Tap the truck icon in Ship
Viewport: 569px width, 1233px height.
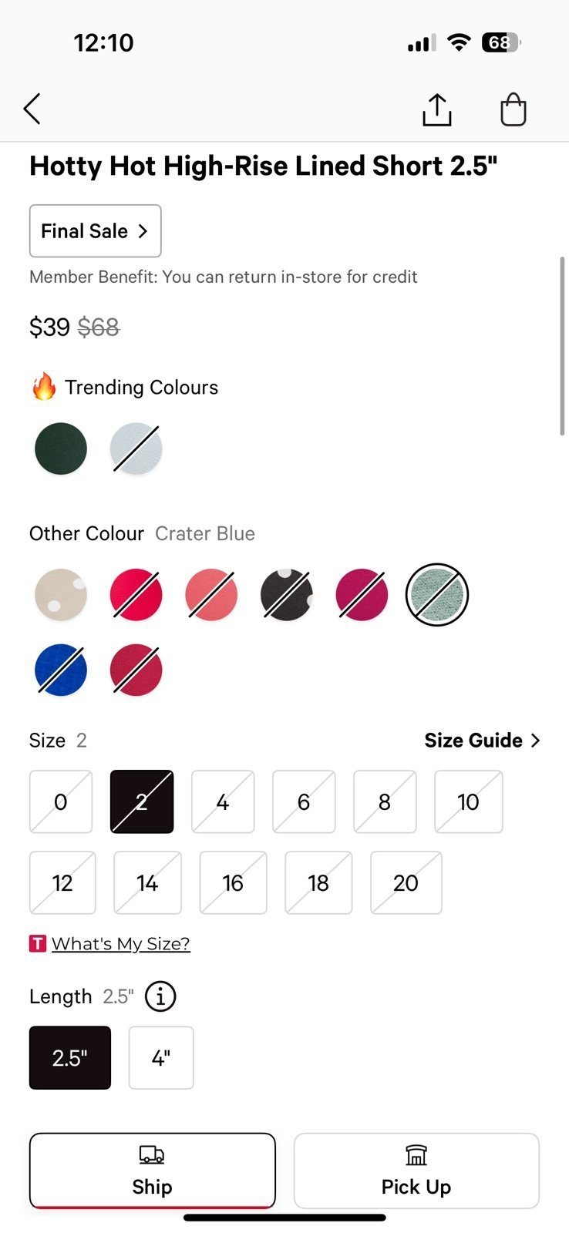[x=152, y=1154]
